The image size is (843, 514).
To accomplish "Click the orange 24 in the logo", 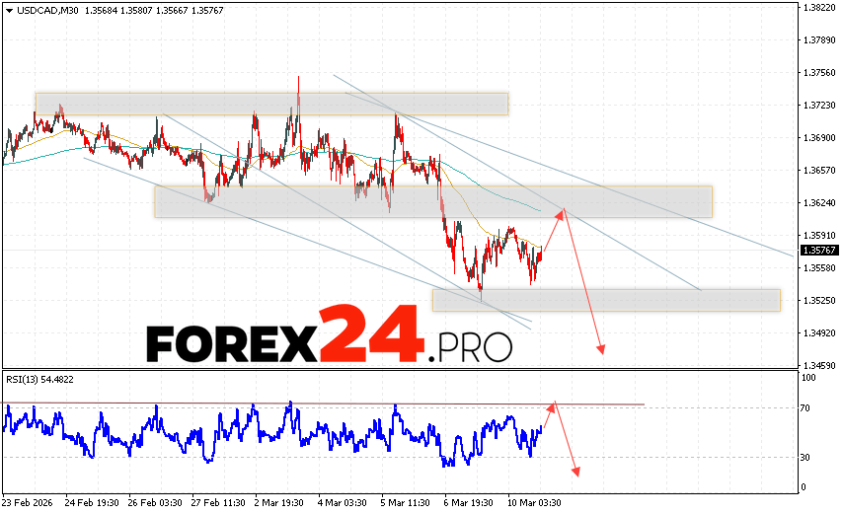I will click(x=376, y=335).
